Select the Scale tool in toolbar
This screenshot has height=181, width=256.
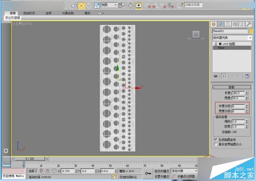click(x=97, y=6)
